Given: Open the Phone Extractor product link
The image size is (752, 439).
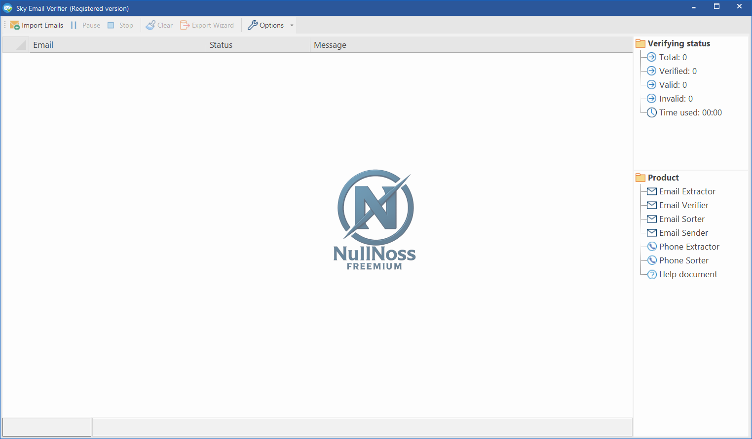Looking at the screenshot, I should [x=689, y=247].
